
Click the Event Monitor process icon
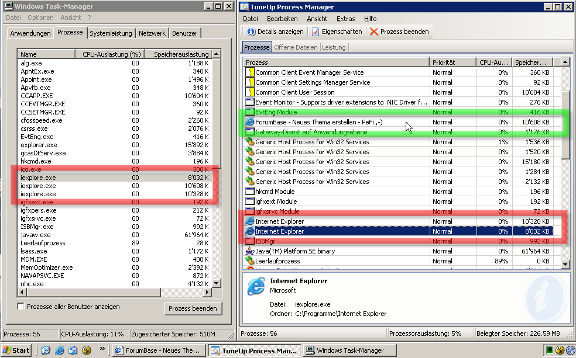pos(250,102)
